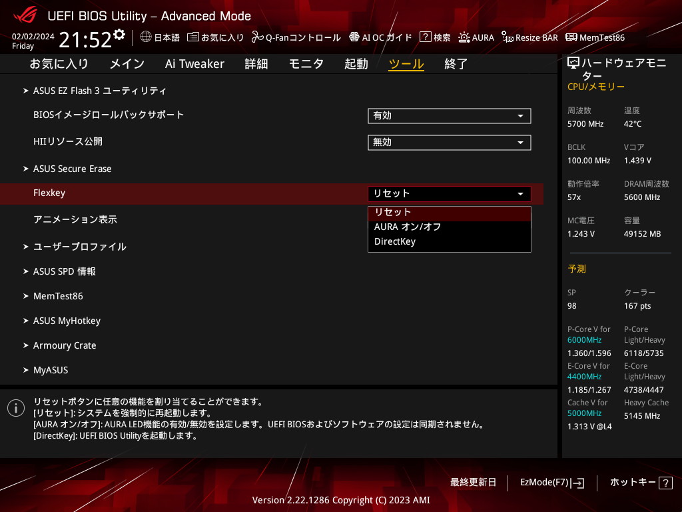
Task: Expand Armoury Crate submenu
Action: [x=65, y=345]
